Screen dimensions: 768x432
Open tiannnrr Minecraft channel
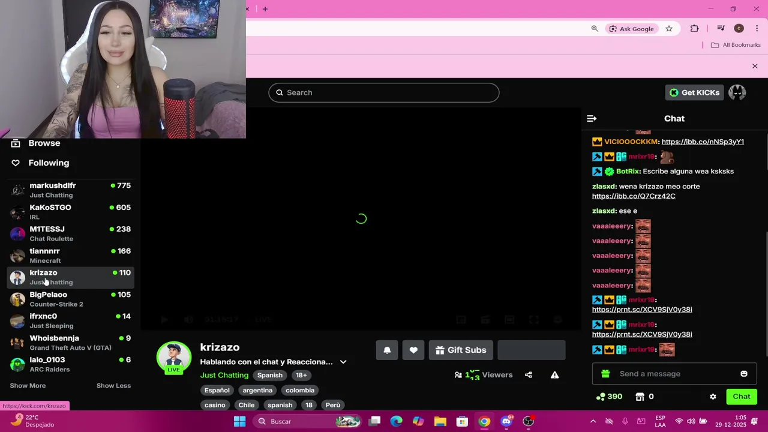[x=71, y=256]
